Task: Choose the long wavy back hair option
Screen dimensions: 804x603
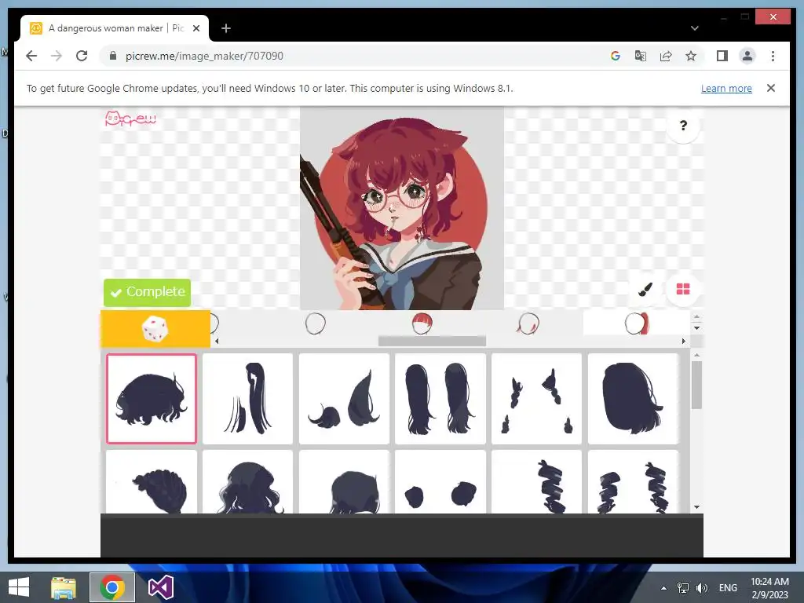Action: pyautogui.click(x=247, y=482)
